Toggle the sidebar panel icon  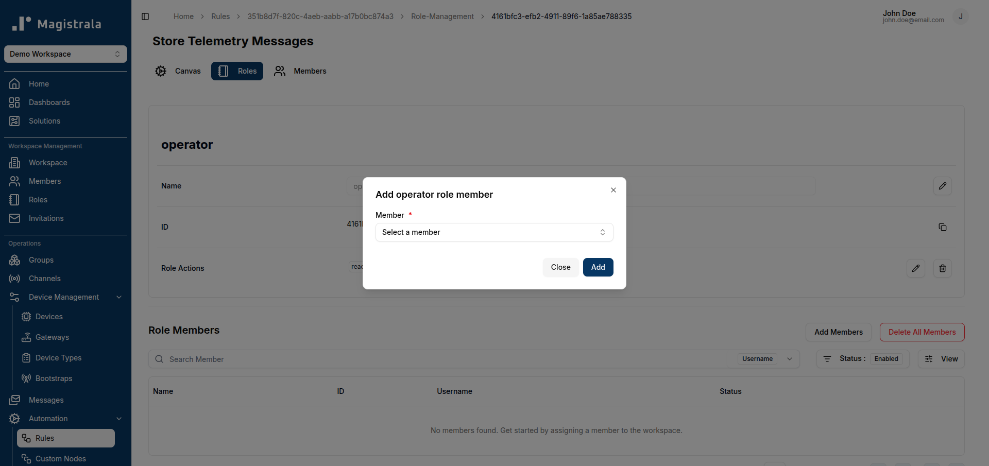pos(145,16)
